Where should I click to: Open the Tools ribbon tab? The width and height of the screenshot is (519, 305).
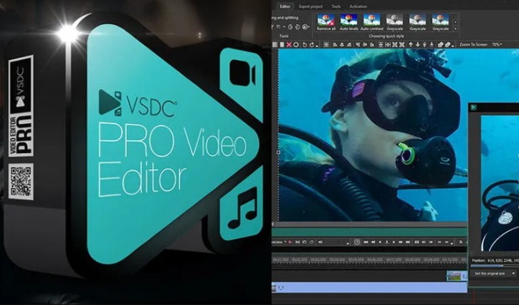[336, 7]
